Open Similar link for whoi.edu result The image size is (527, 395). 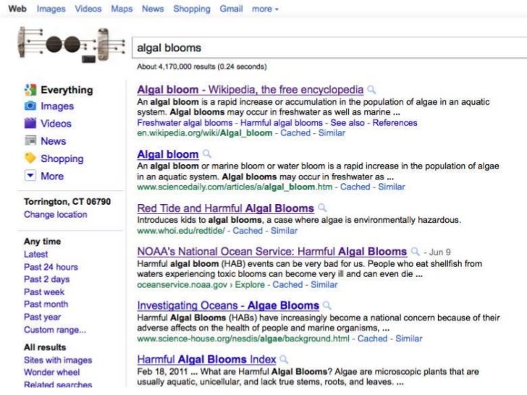pos(284,231)
